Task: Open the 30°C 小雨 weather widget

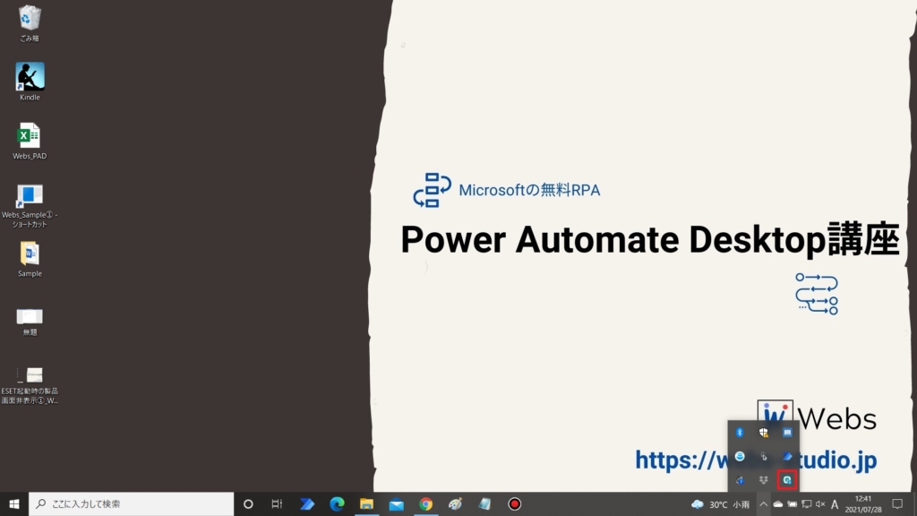Action: (720, 504)
